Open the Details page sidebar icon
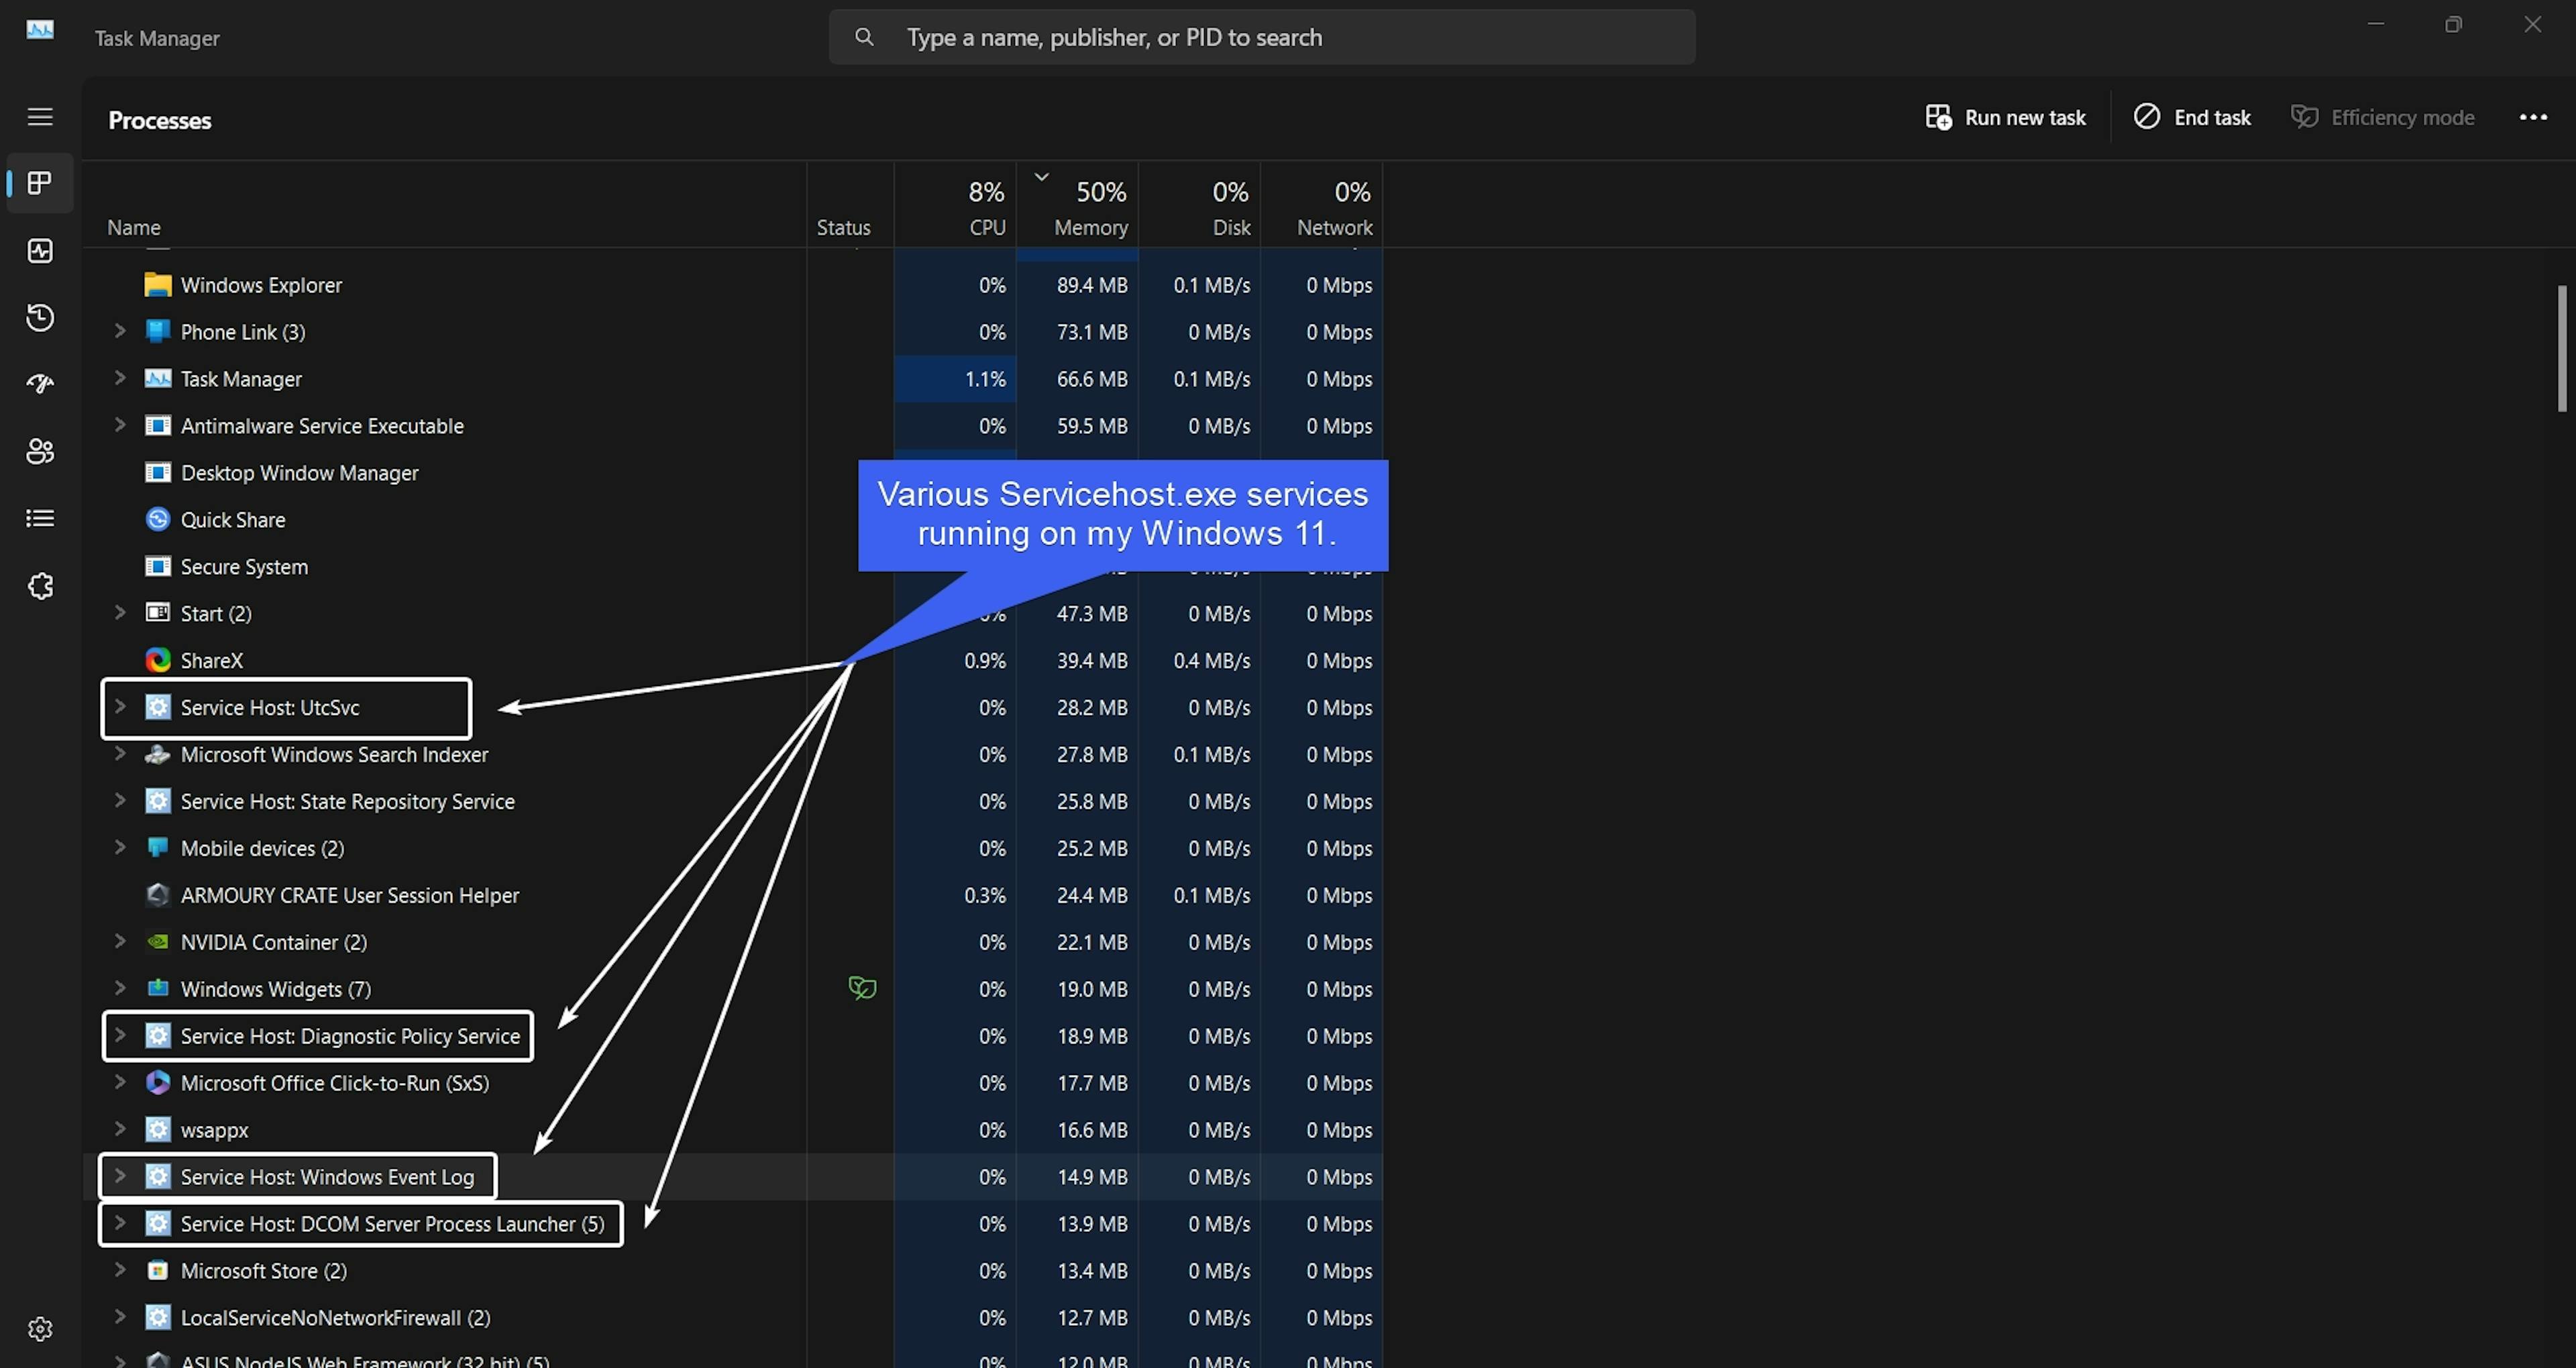 pos(40,518)
